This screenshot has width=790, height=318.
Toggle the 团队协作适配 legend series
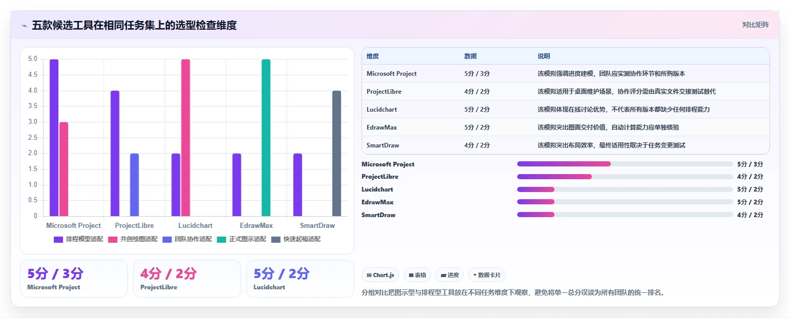coord(187,239)
